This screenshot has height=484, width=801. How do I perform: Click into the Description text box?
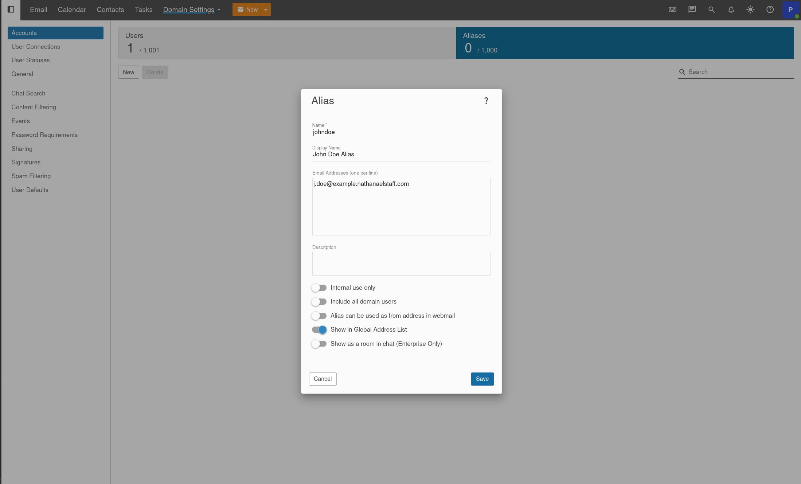coord(401,264)
